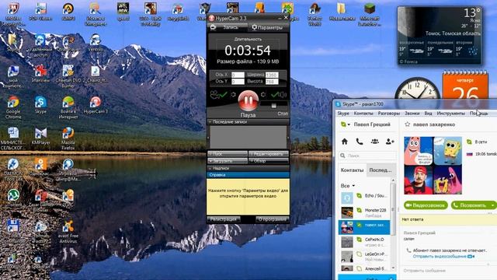Viewport: 497px width, 280px height.
Task: Select the LeGeOn contact in Skype list
Action: pyautogui.click(x=364, y=257)
